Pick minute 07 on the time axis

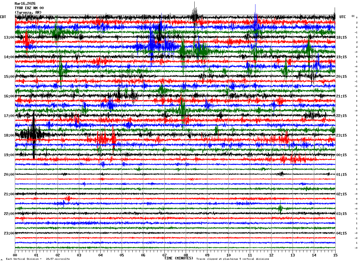[x=164, y=255]
